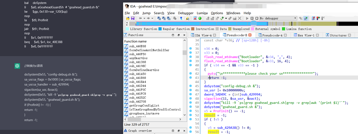Image resolution: width=358 pixels, height=134 pixels.
Task: Click the Open file icon in IDA toolbar
Action: pos(128,18)
